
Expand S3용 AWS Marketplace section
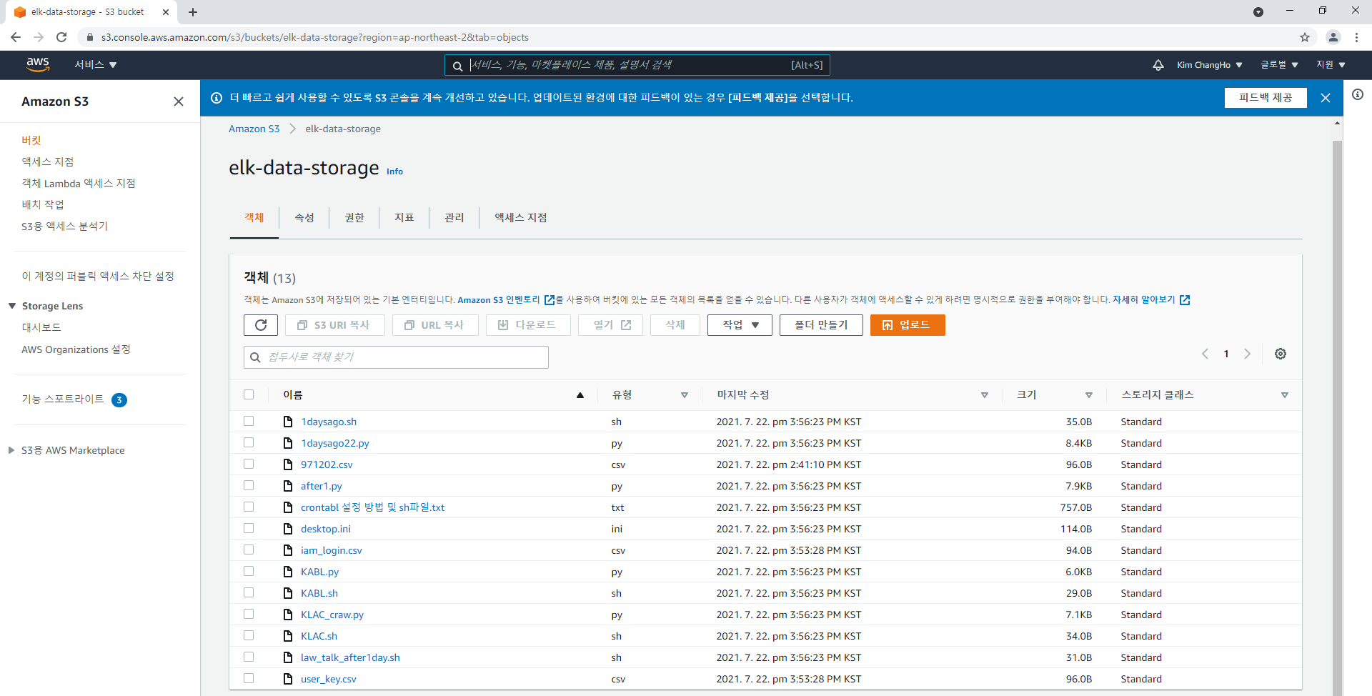click(x=11, y=450)
